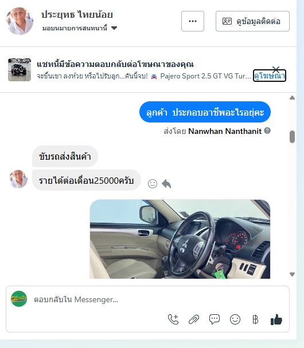Open the sent car interior photo
Screen dimensions: 304x348
tap(180, 239)
